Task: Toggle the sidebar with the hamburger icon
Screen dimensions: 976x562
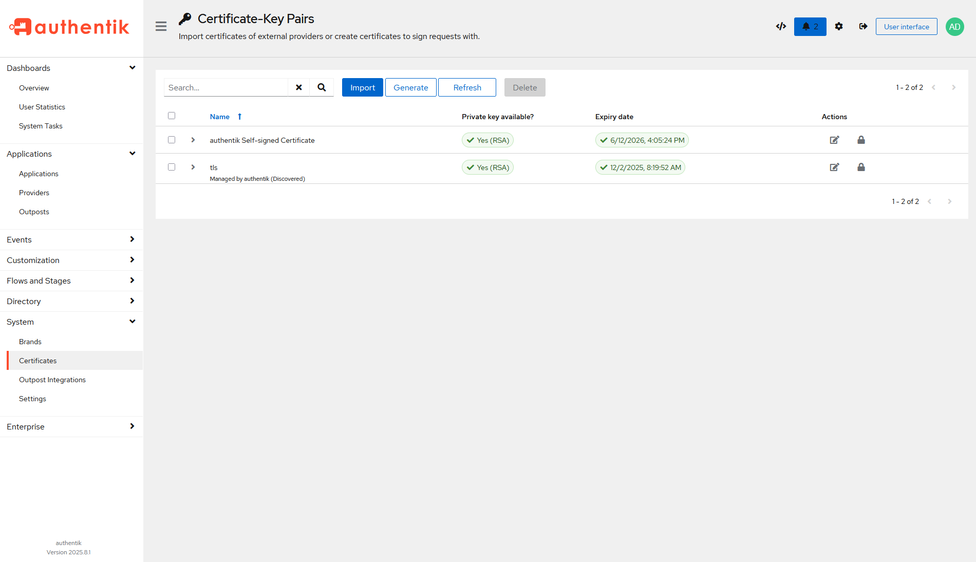Action: coord(161,26)
